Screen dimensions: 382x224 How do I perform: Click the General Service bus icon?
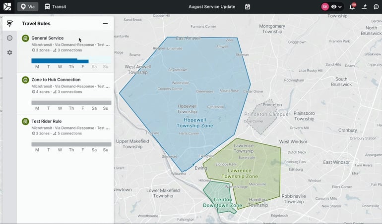point(25,38)
